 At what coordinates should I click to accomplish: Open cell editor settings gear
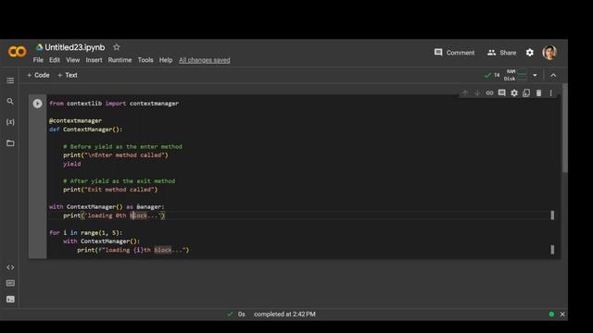[514, 92]
